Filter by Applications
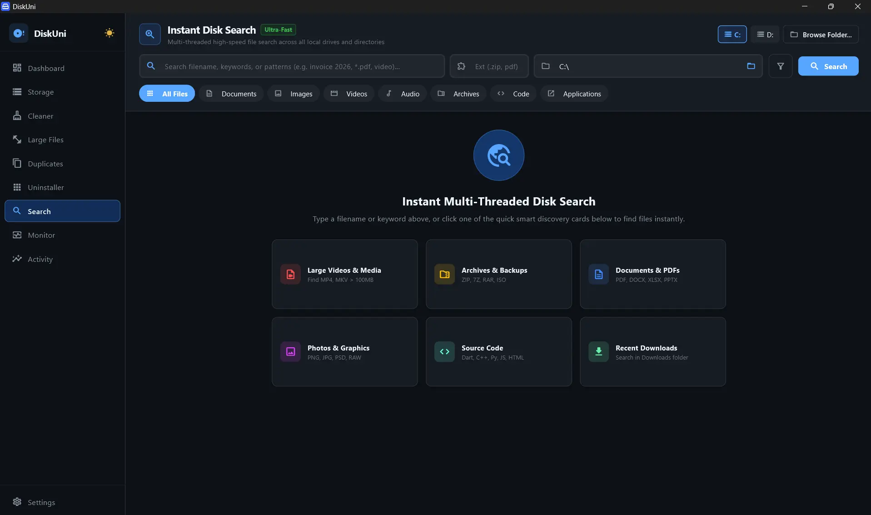Screen dimensions: 871x515 point(574,94)
